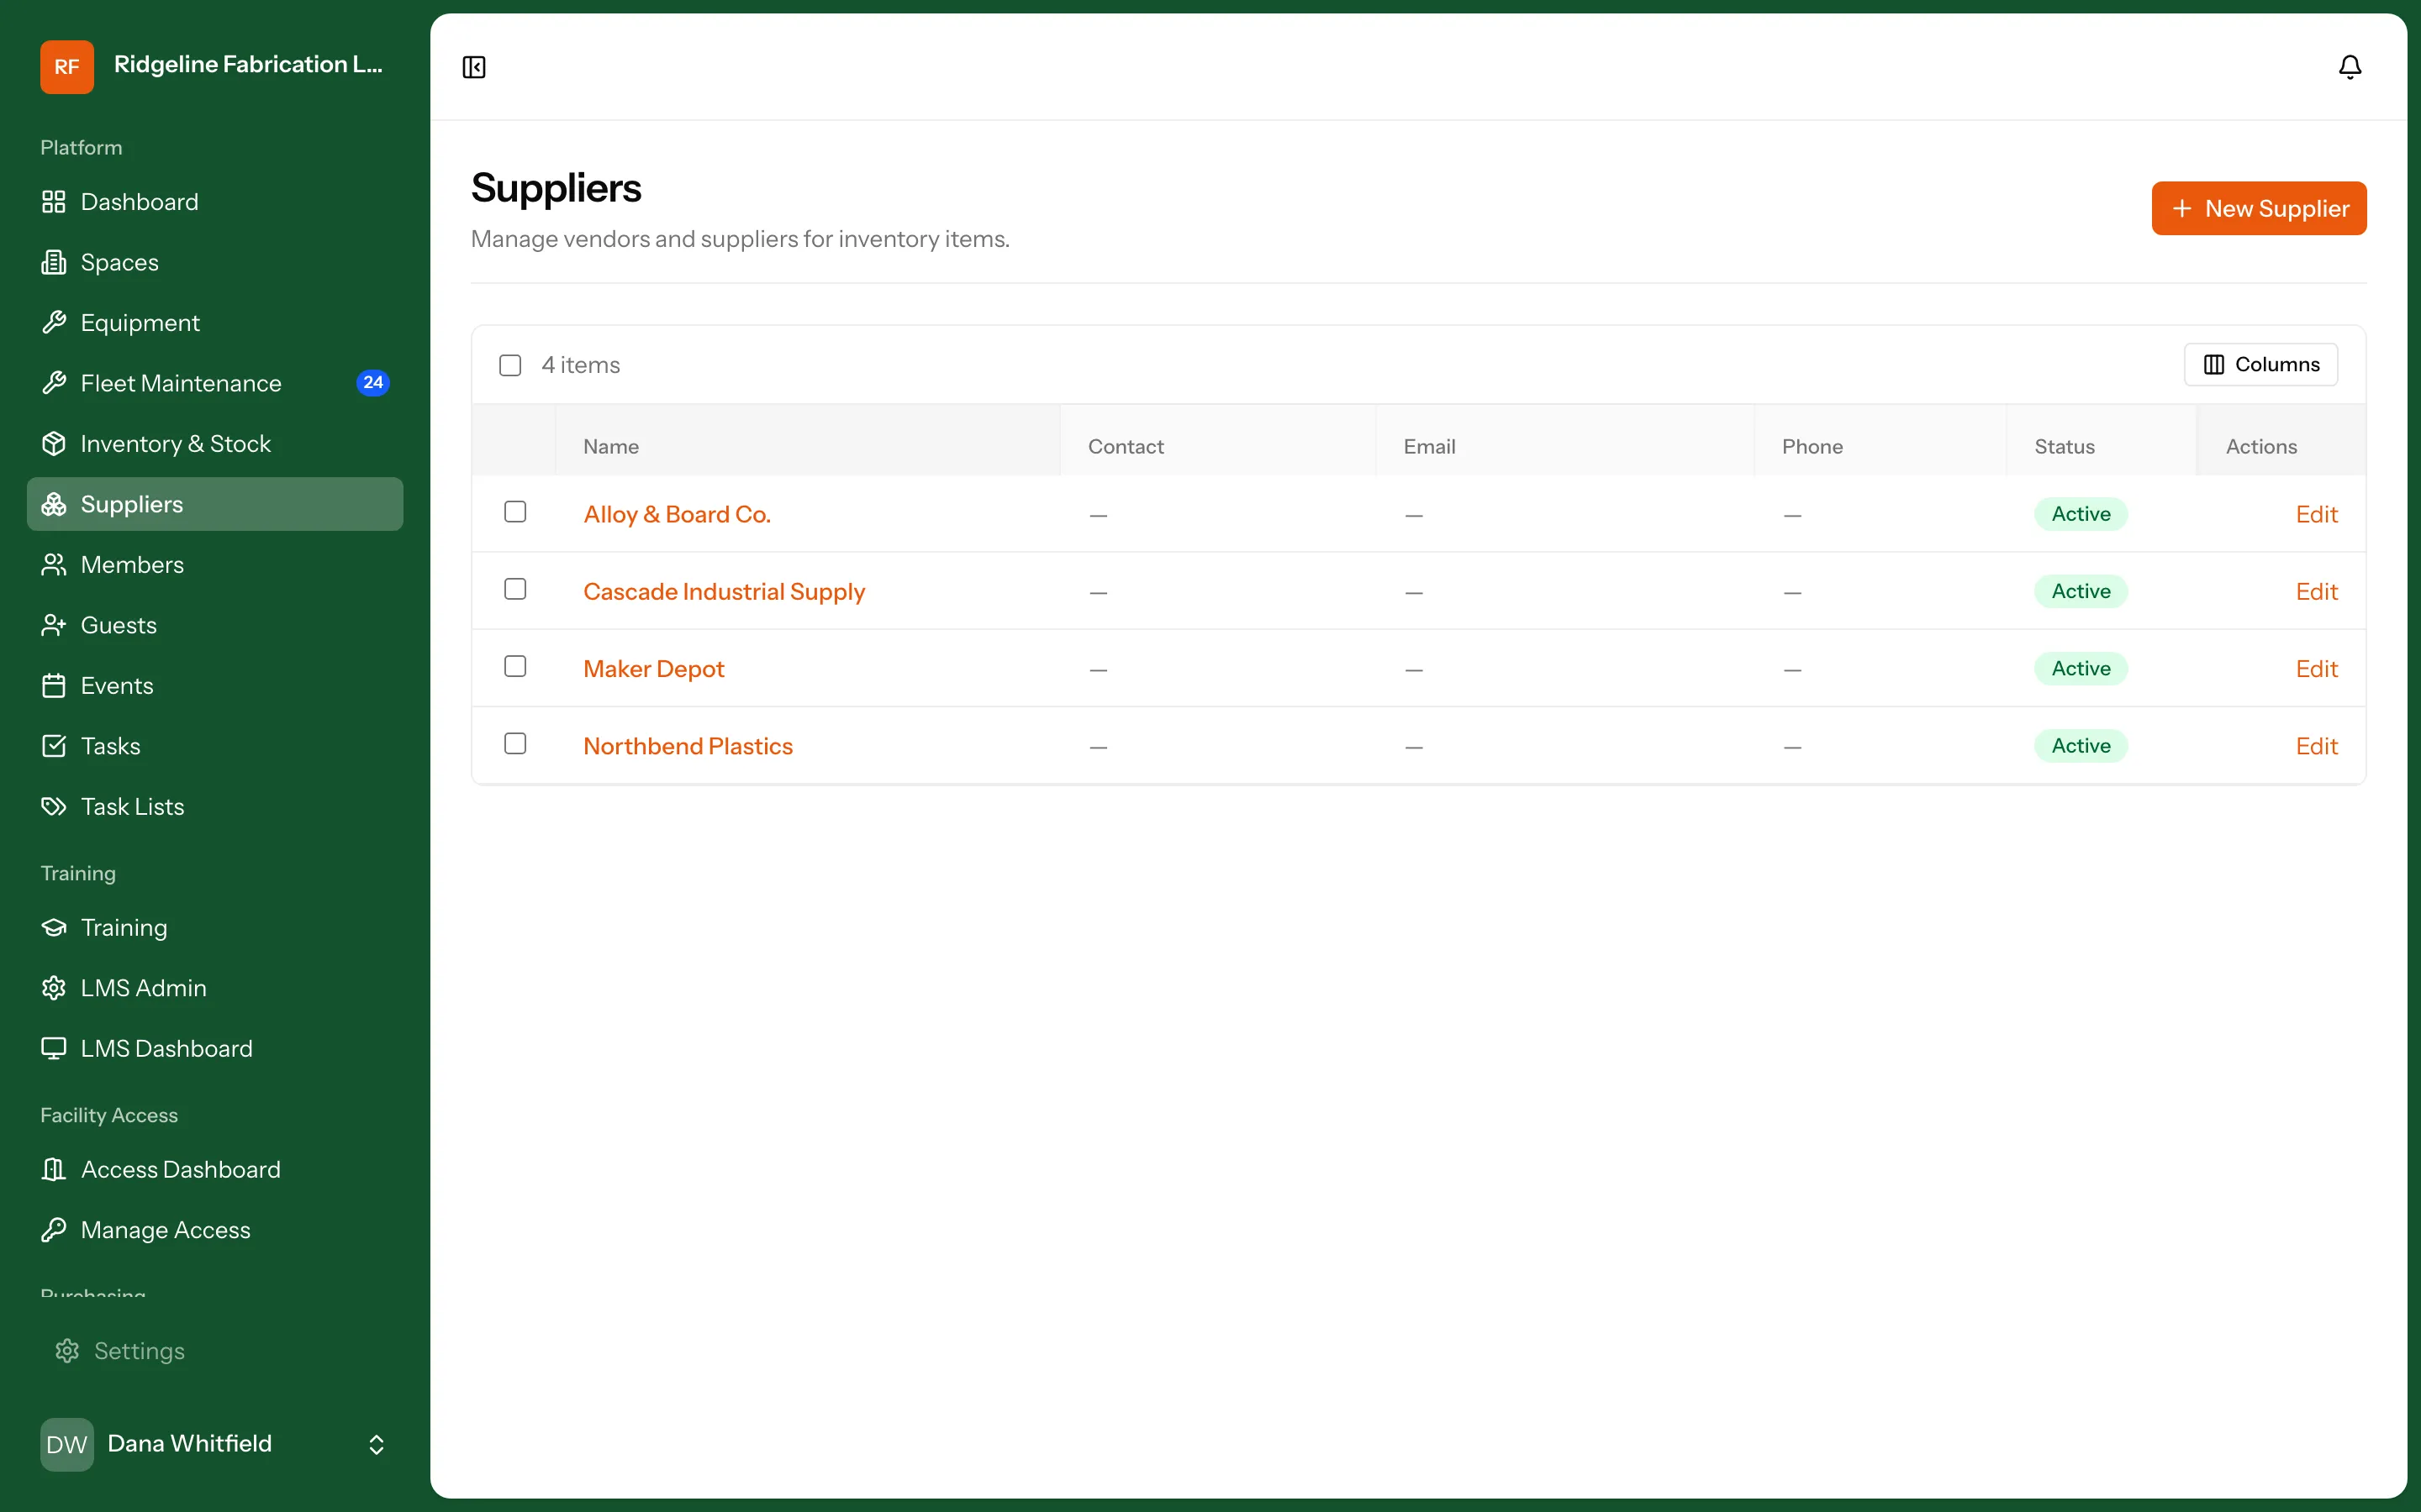This screenshot has height=1512, width=2421.
Task: Open the Columns chooser
Action: (2260, 365)
